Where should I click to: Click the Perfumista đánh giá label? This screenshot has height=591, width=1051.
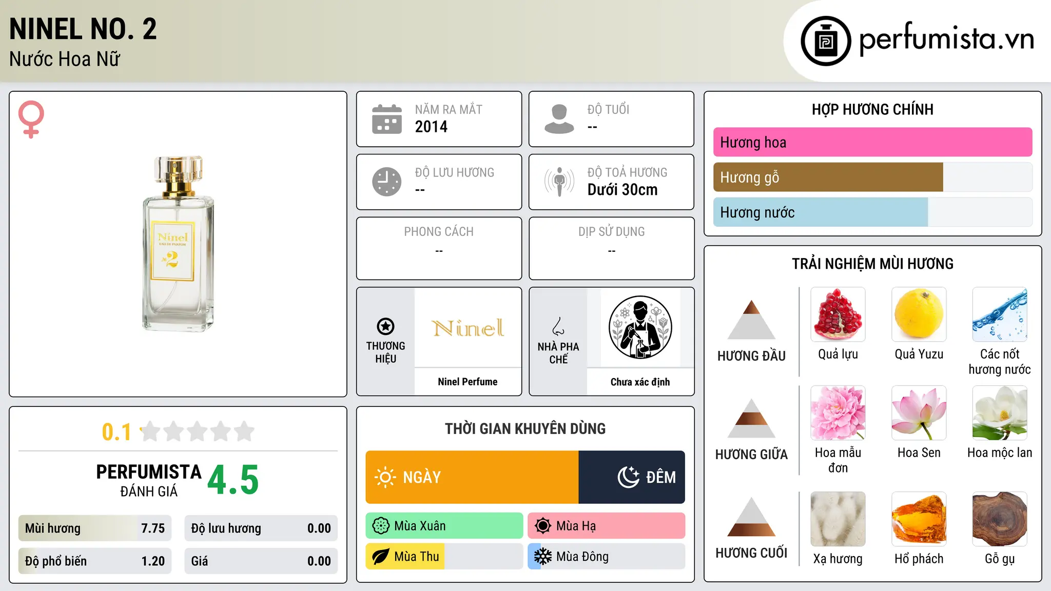coord(149,481)
